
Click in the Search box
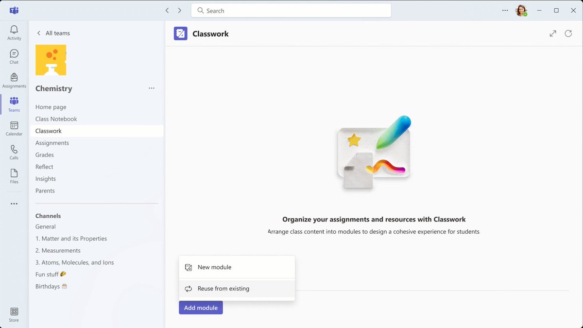click(291, 11)
